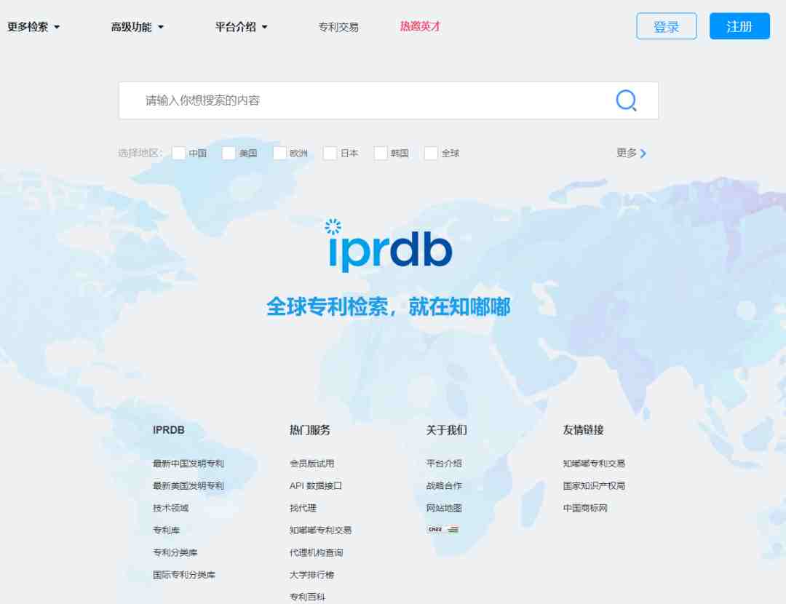
Task: Check the 中国 region checkbox
Action: 178,153
